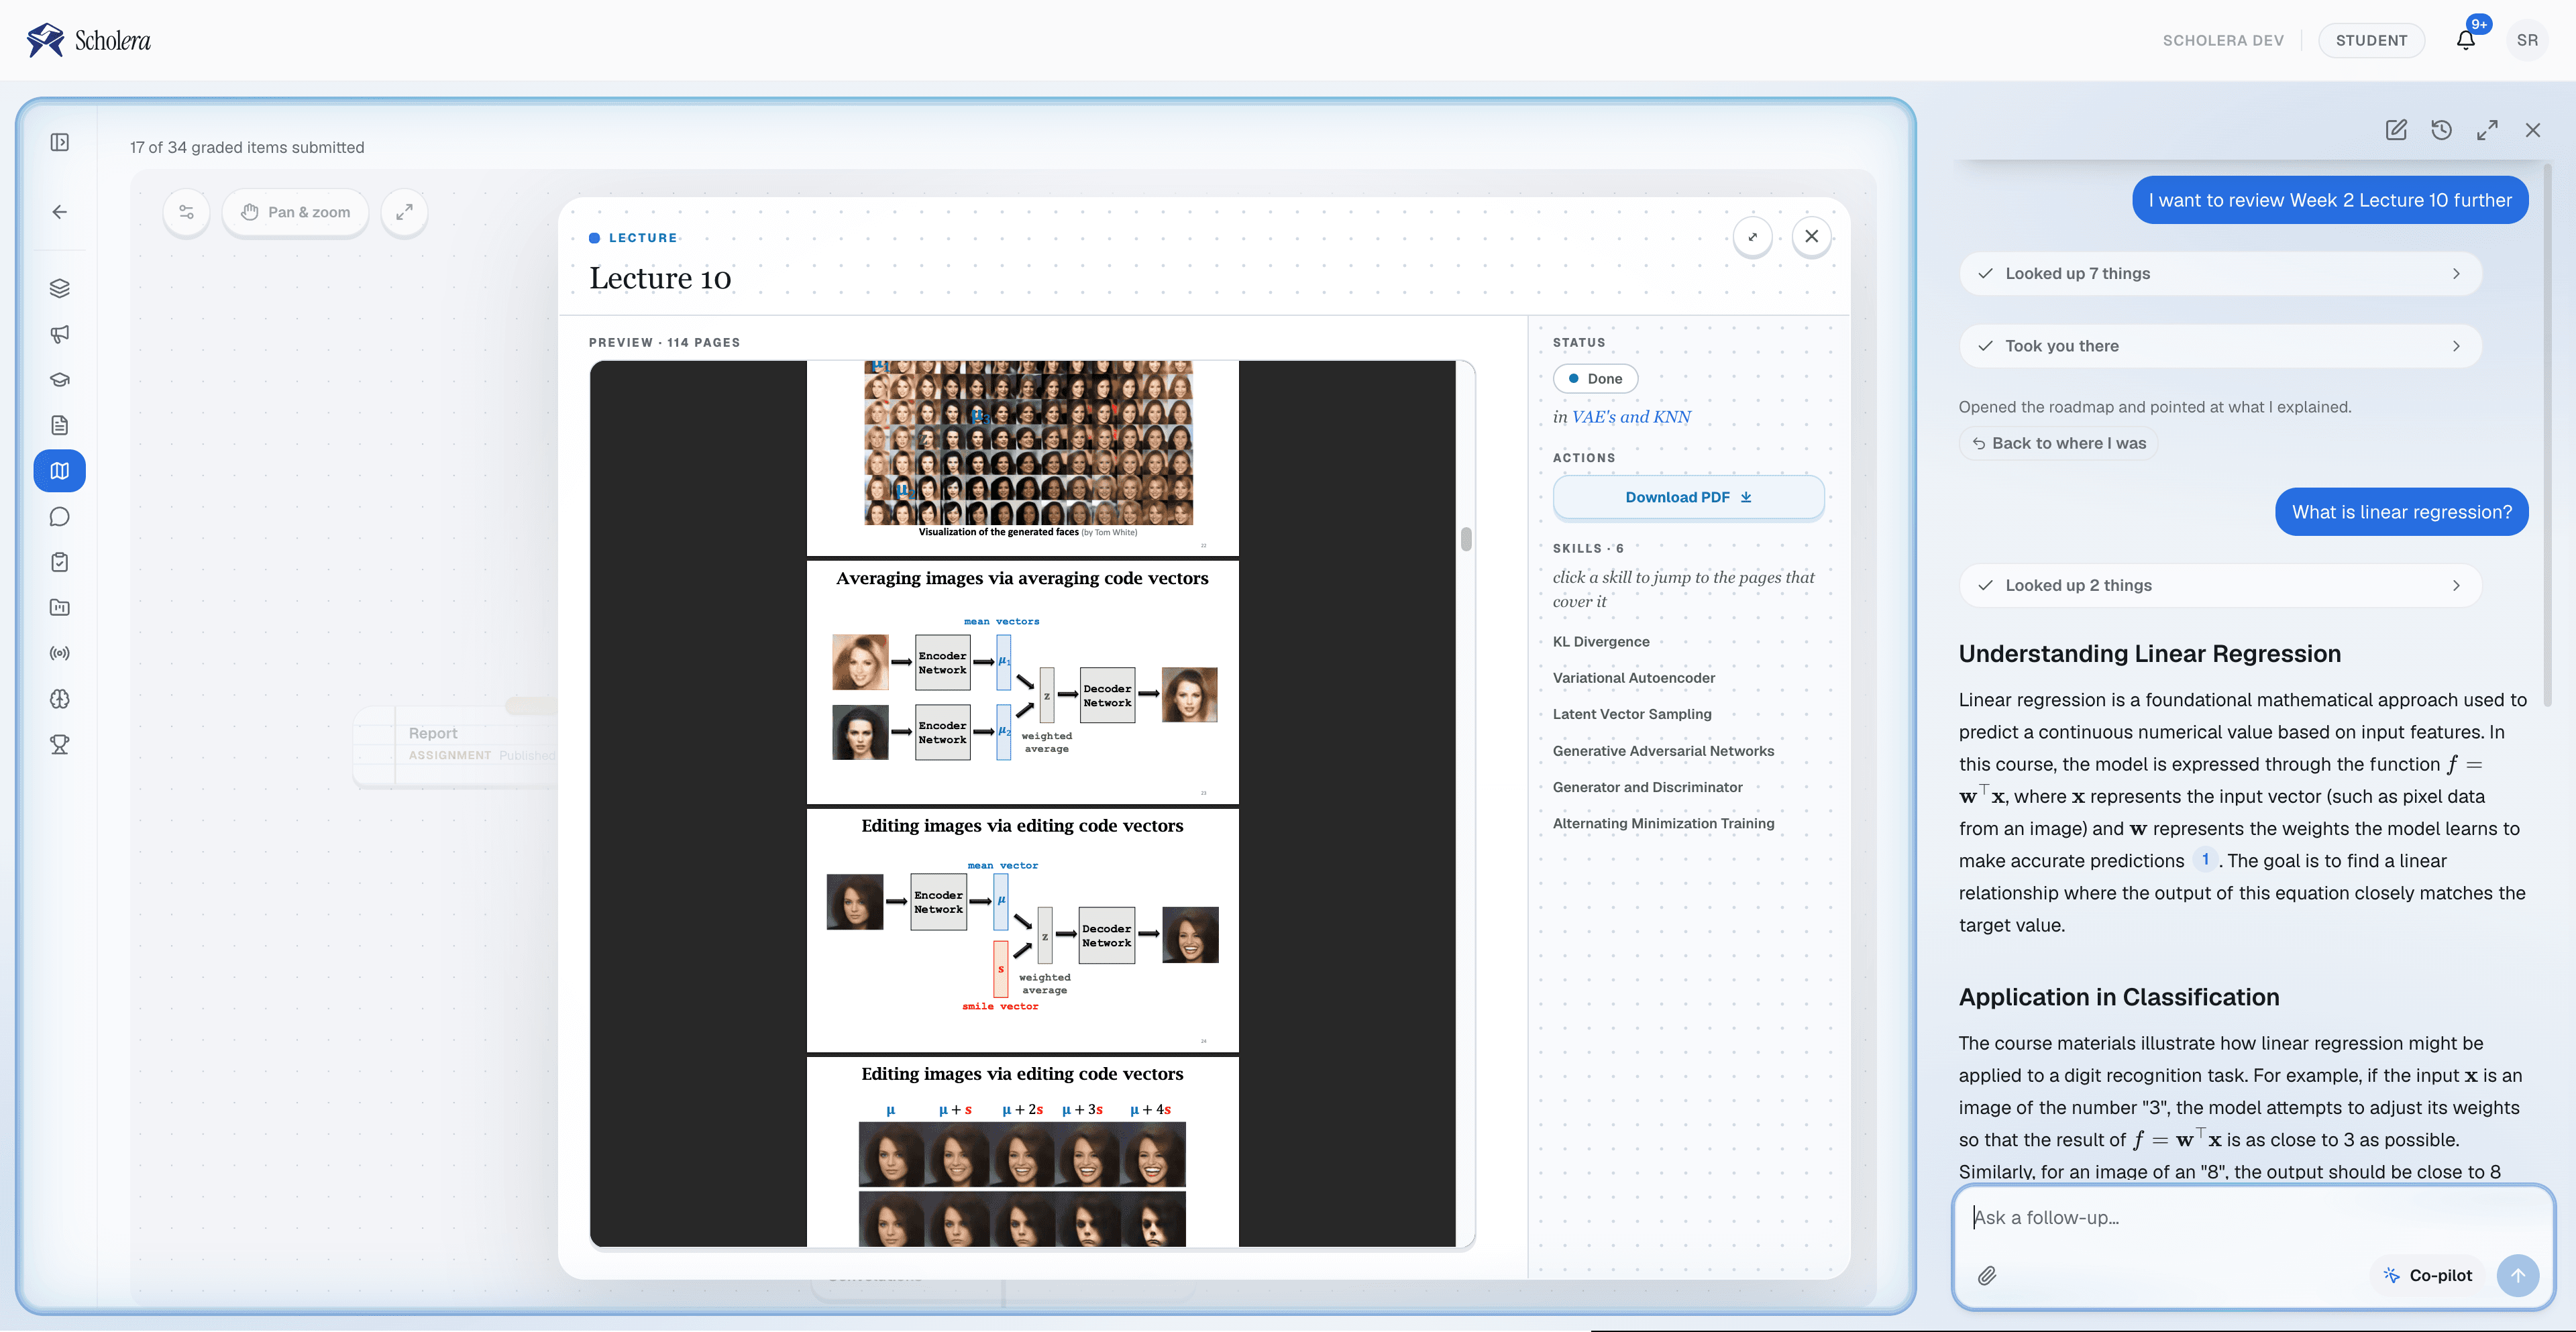Screen dimensions: 2576x1332
Task: Expand 'Looked up 2 things'
Action: point(2220,585)
